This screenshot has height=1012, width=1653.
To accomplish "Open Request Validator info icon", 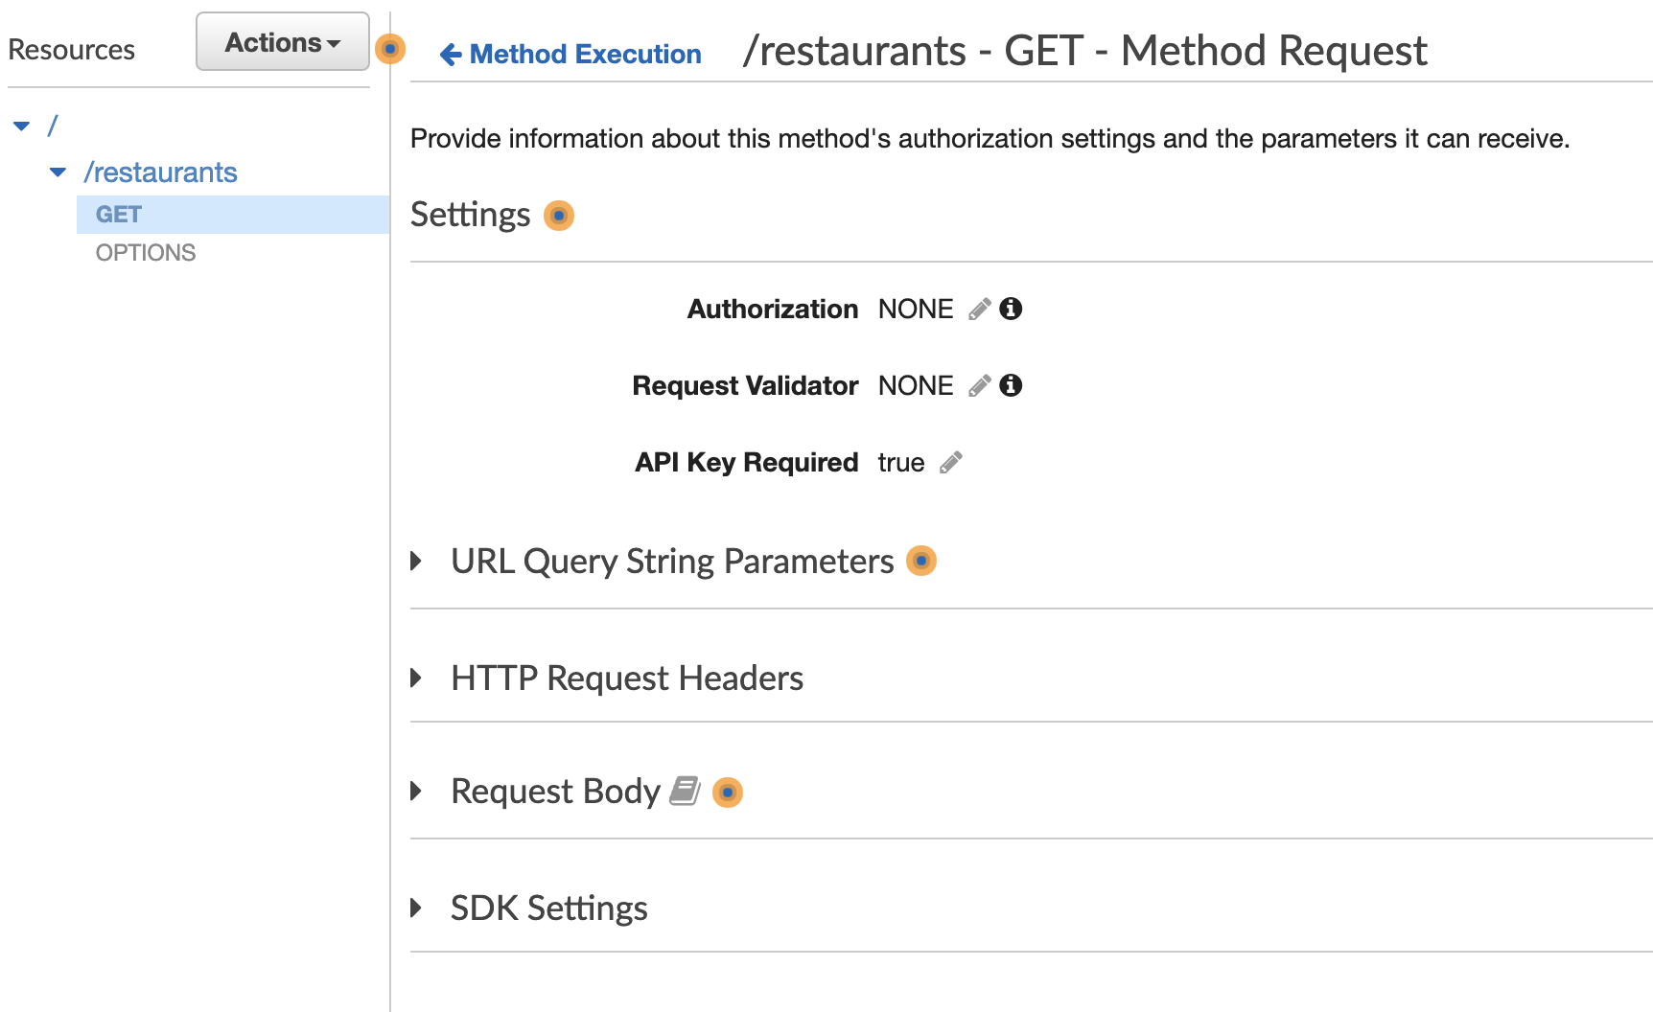I will coord(1012,385).
